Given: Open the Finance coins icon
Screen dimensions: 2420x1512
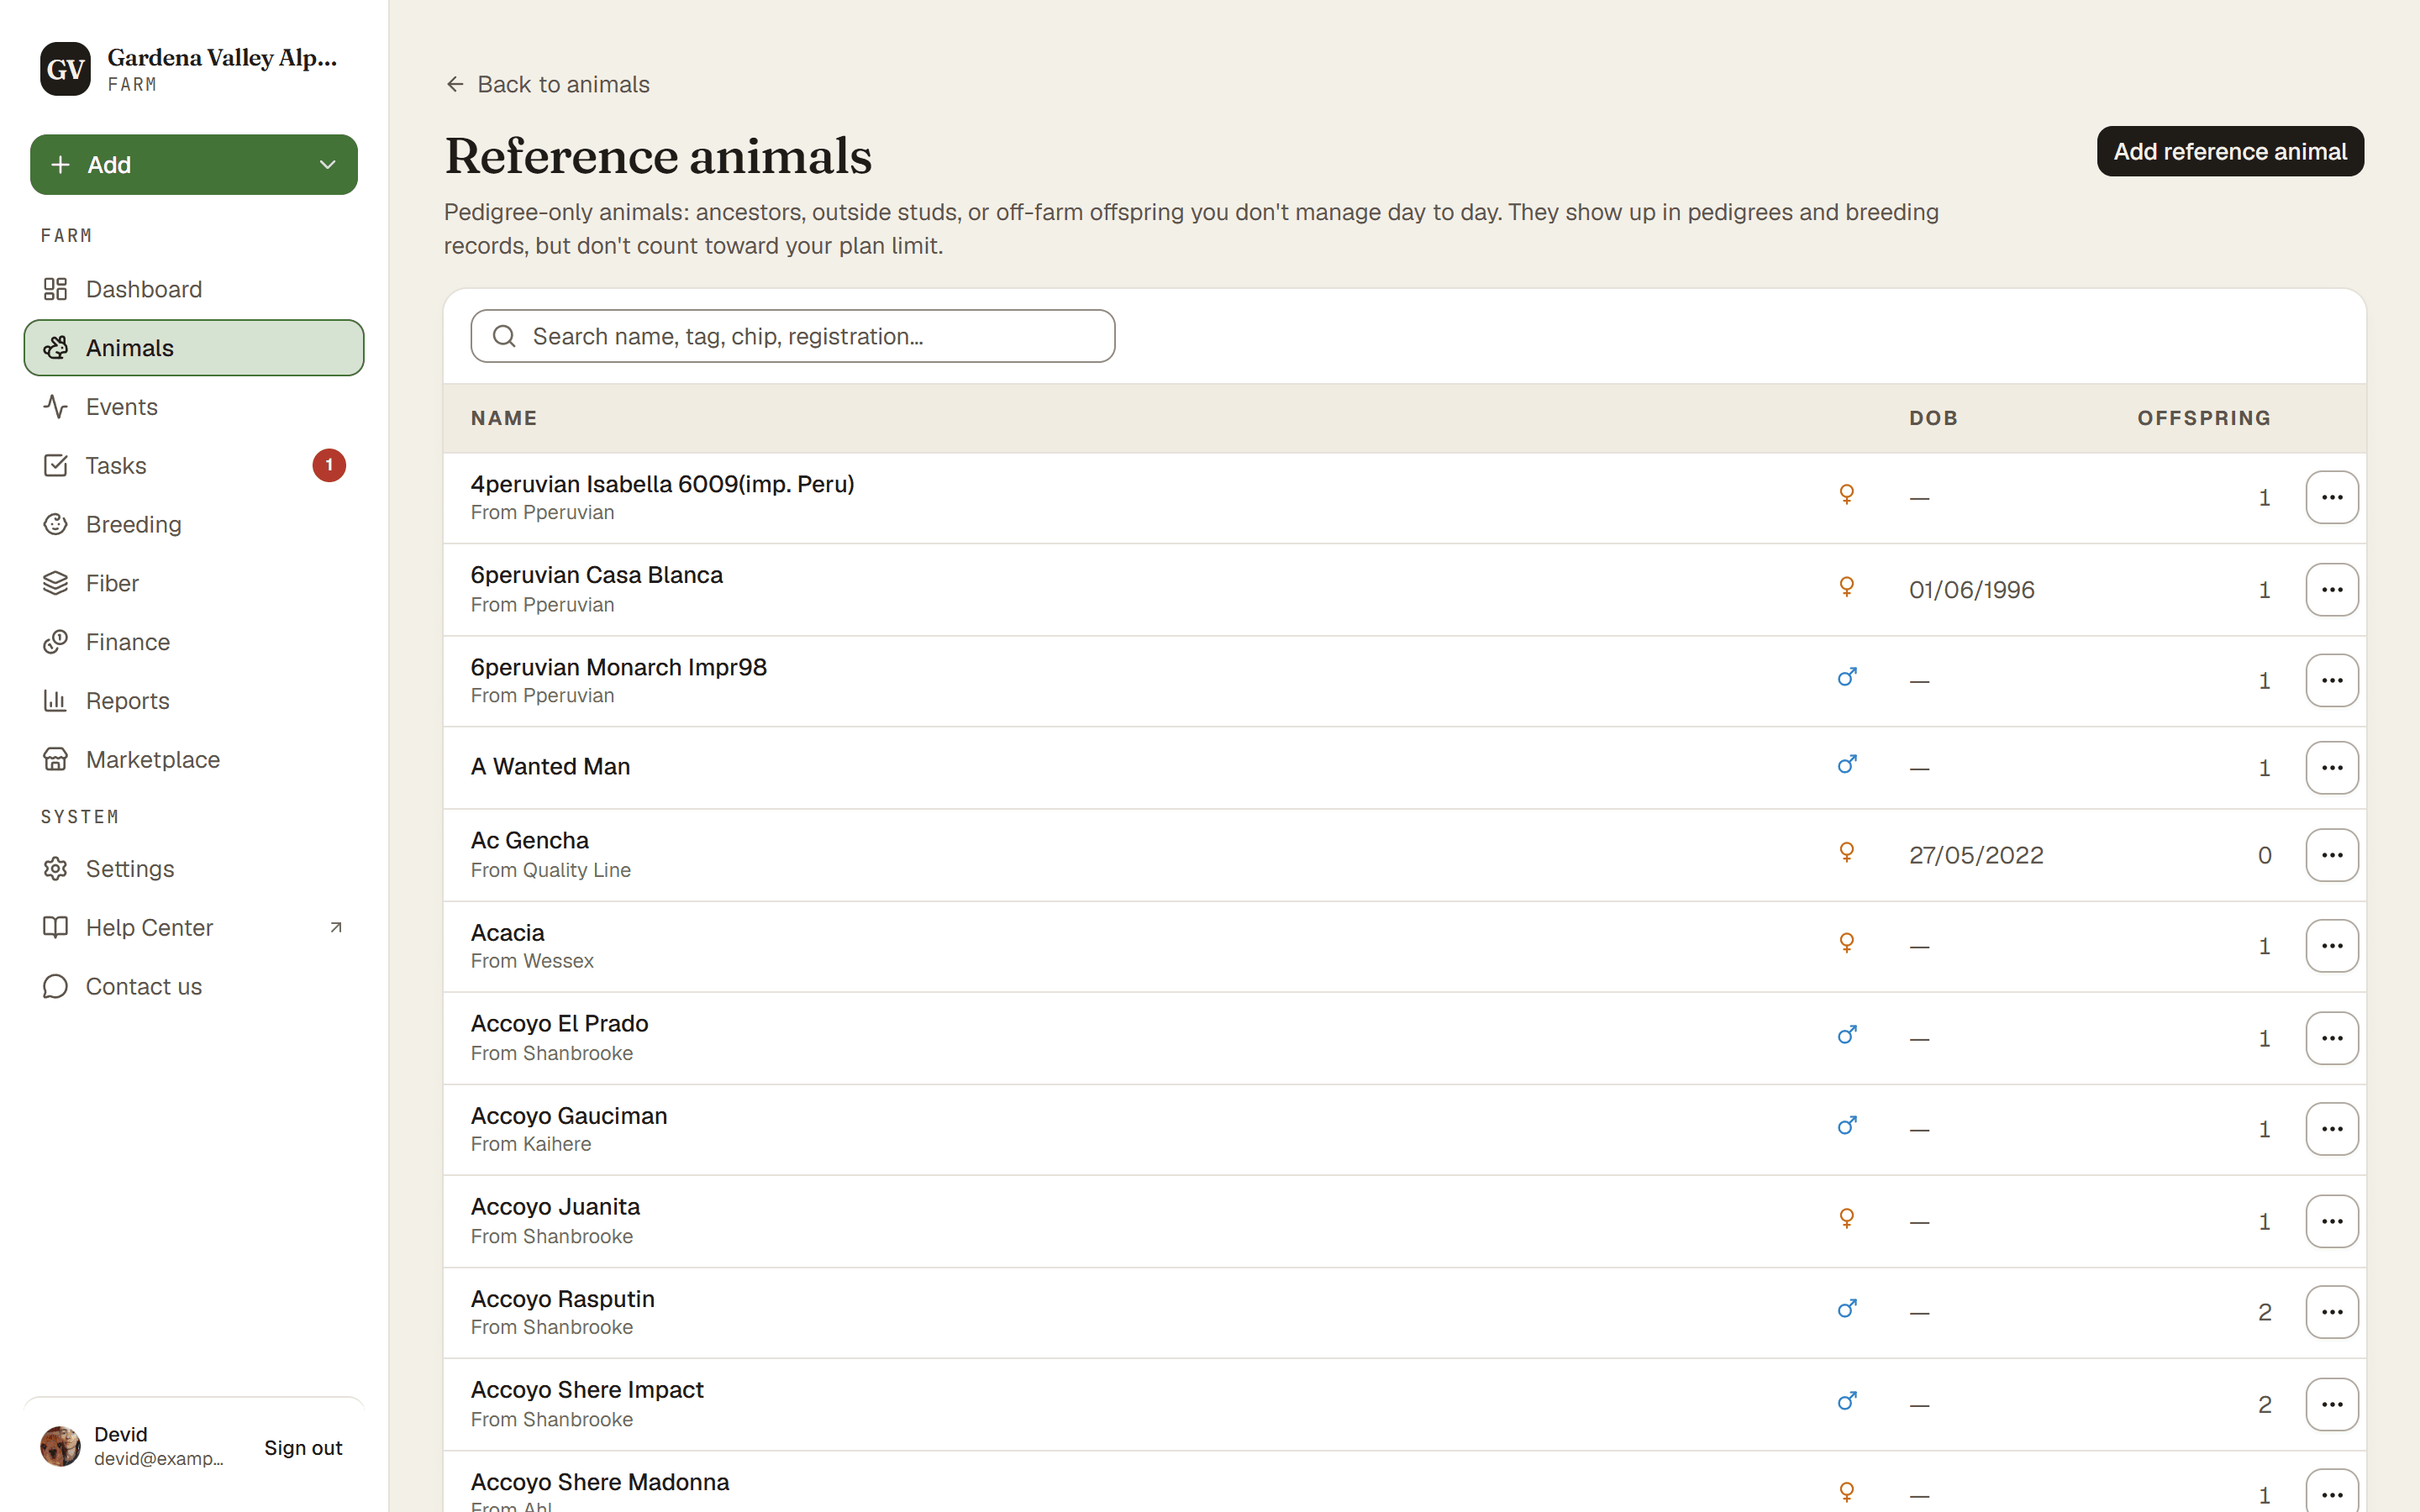Looking at the screenshot, I should coord(55,642).
